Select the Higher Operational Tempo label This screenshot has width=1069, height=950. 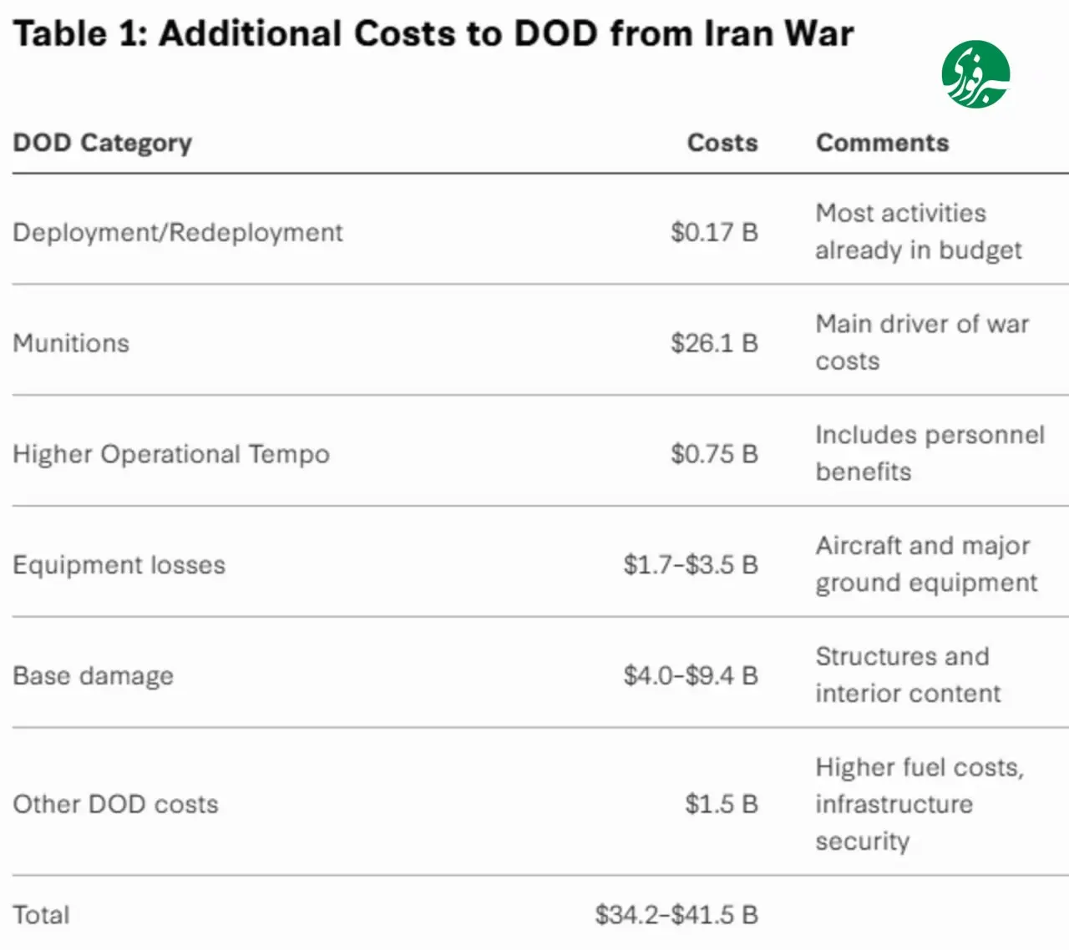click(x=171, y=454)
